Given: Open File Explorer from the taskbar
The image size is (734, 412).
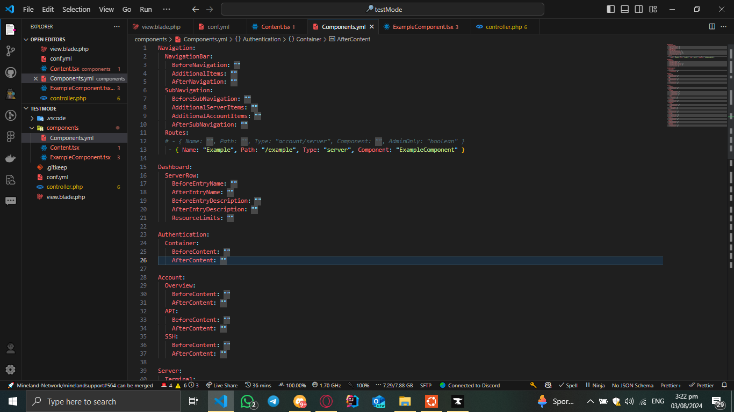Looking at the screenshot, I should pyautogui.click(x=405, y=401).
